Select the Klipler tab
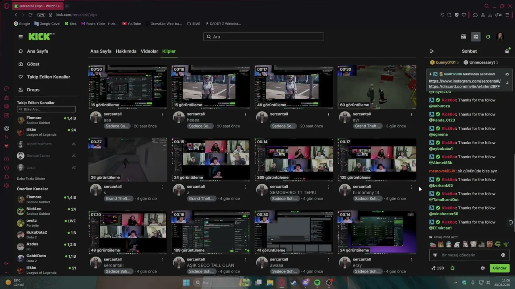The height and width of the screenshot is (289, 515). [169, 51]
